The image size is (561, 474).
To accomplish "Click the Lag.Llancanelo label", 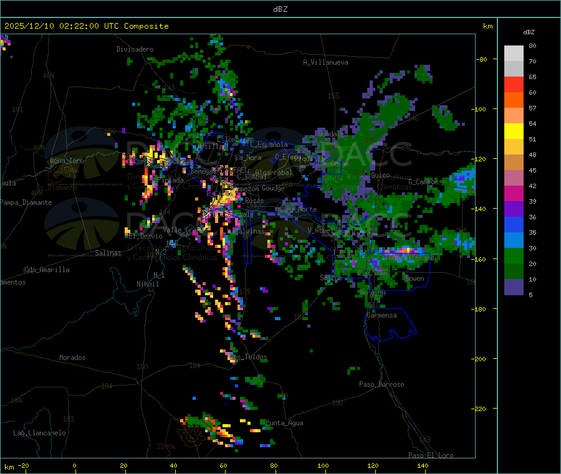I will tap(39, 433).
